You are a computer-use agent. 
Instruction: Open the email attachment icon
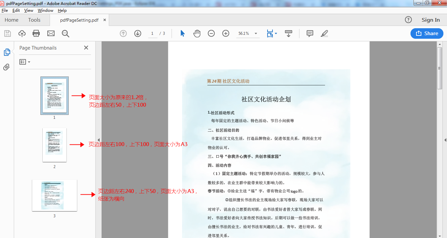pyautogui.click(x=51, y=33)
